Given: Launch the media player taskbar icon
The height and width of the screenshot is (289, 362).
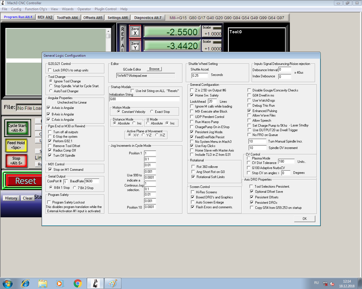Looking at the screenshot, I should click(x=60, y=283).
